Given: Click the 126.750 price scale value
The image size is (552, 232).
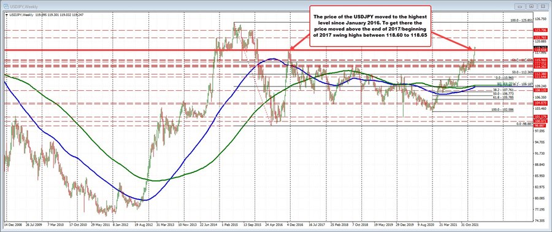Looking at the screenshot, I should pos(540,20).
